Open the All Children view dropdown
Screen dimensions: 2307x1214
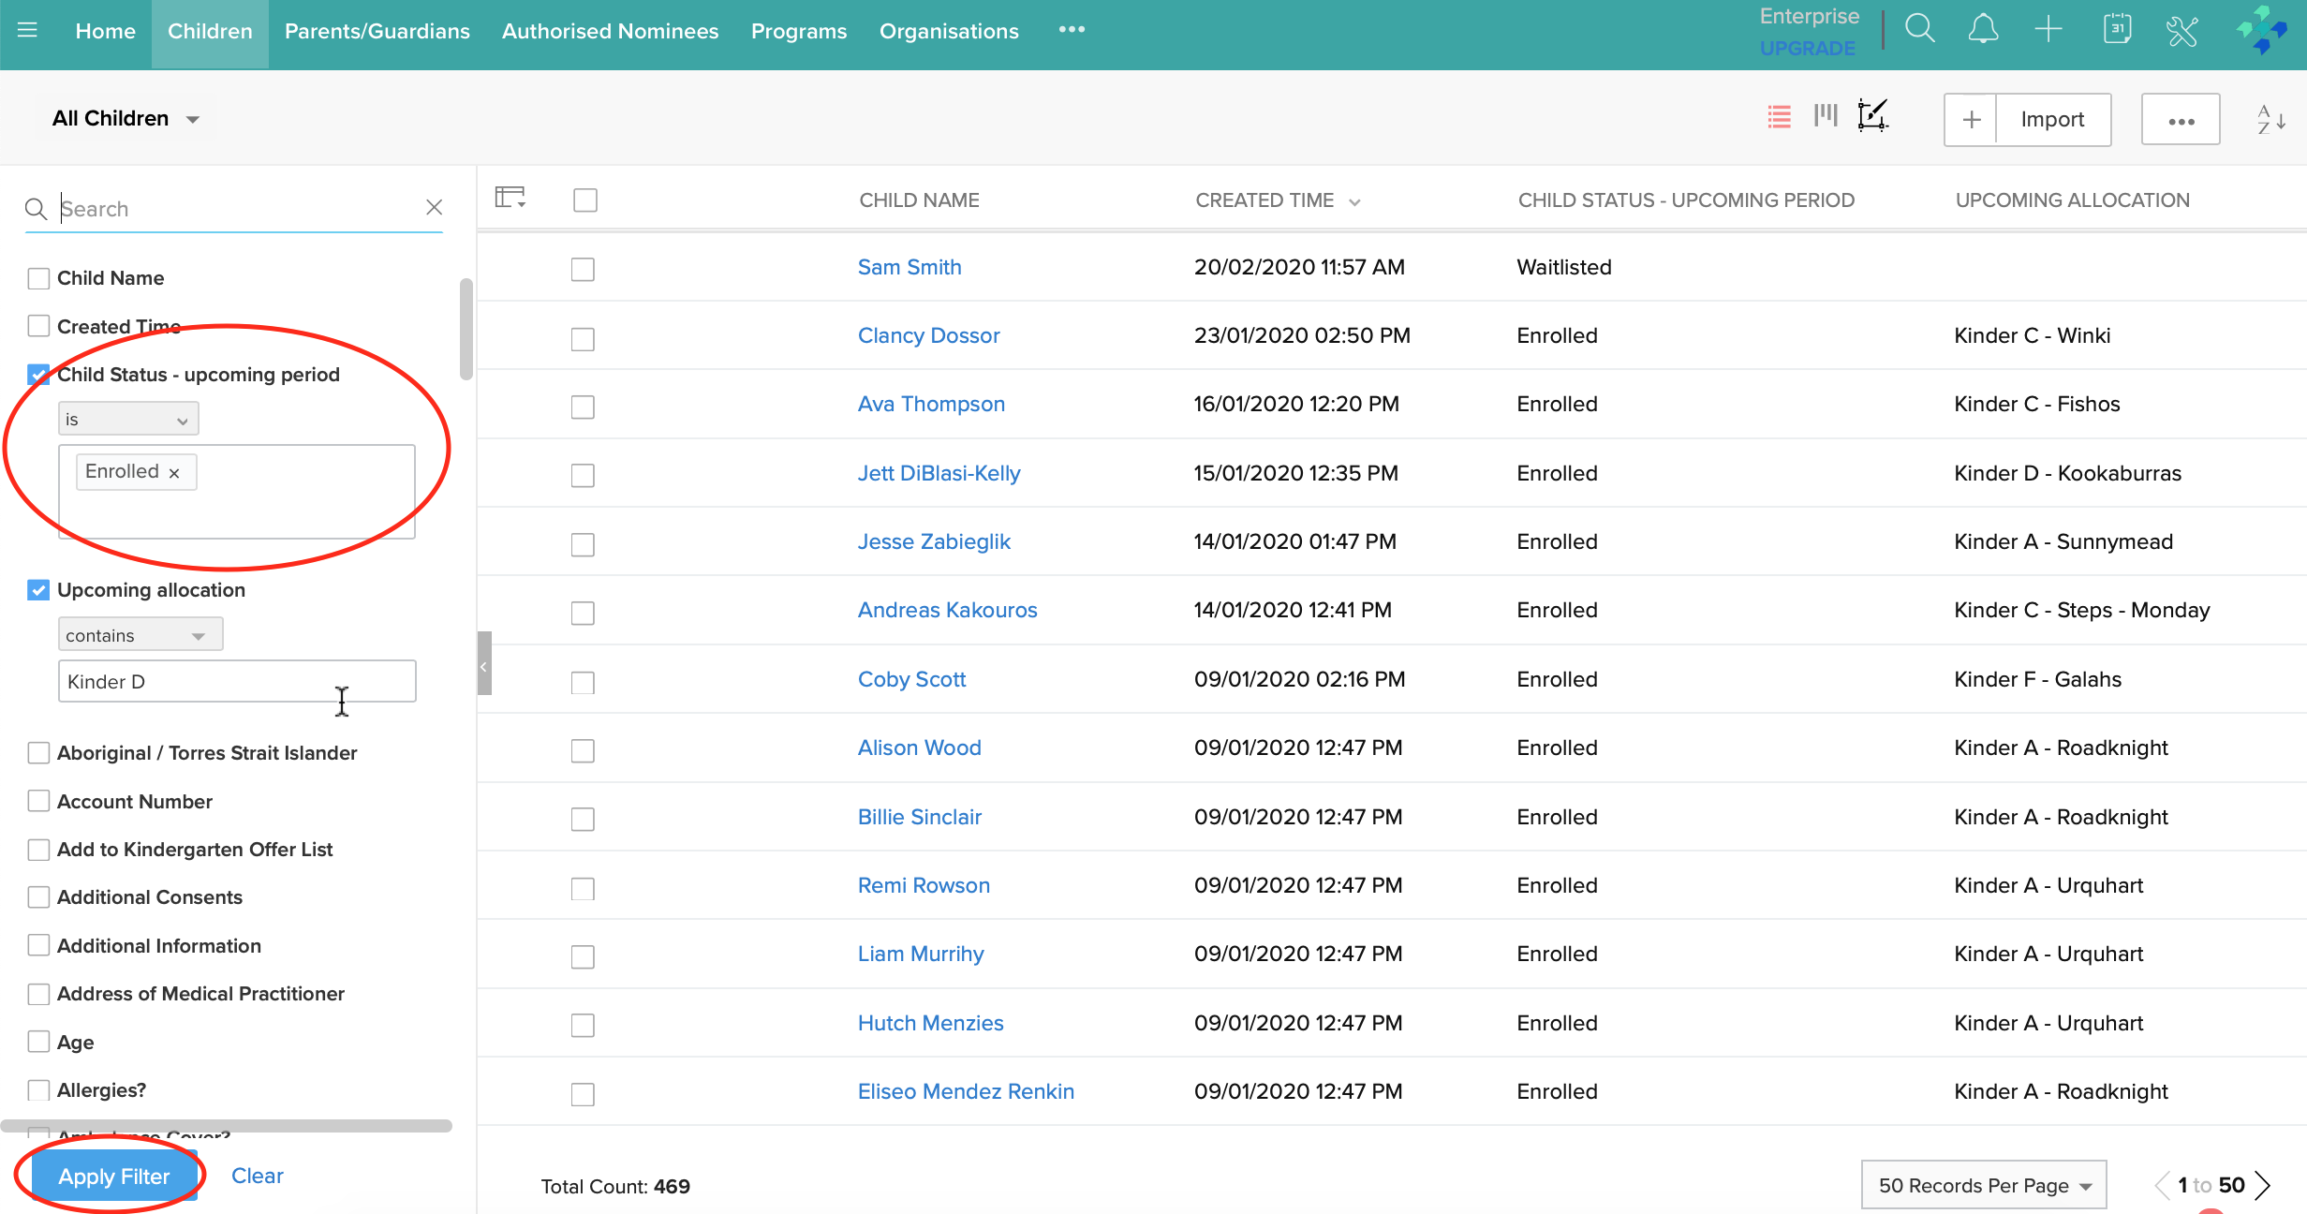(126, 119)
